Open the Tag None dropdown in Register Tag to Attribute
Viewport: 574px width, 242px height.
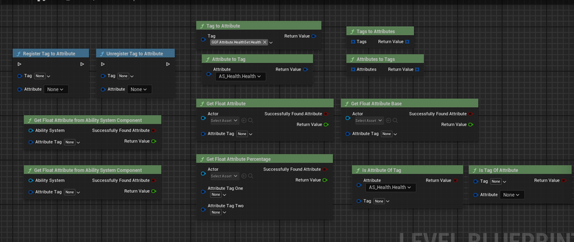pyautogui.click(x=42, y=76)
